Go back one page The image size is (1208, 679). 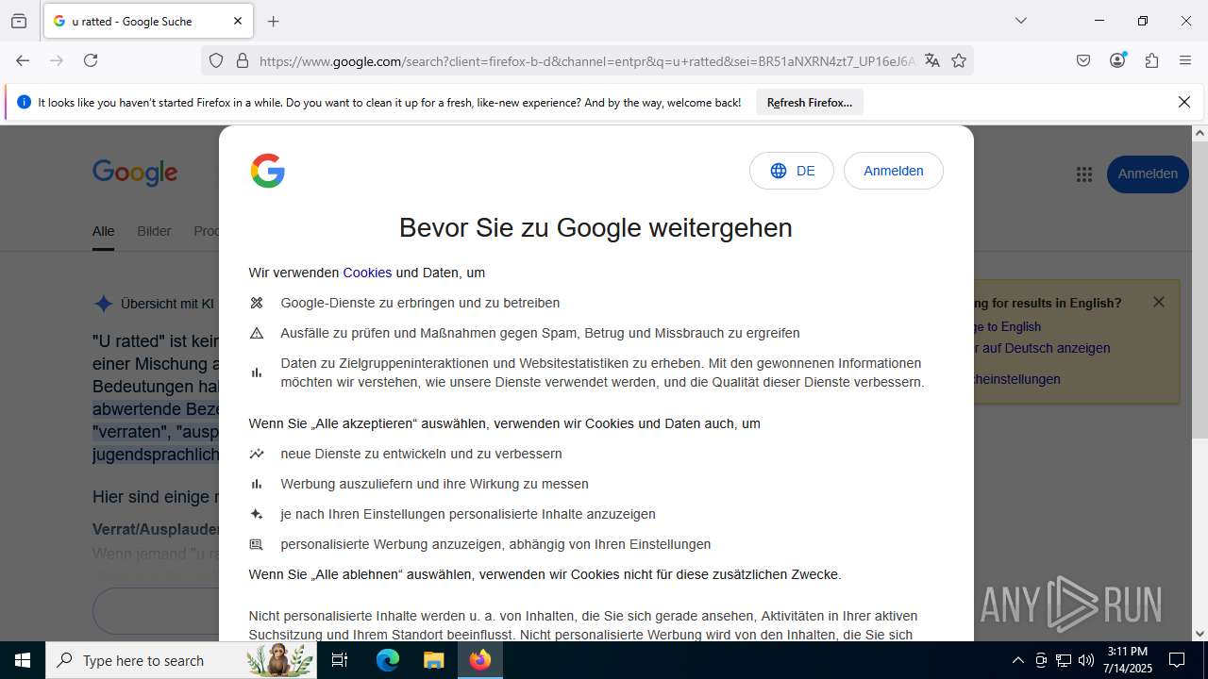tap(23, 60)
